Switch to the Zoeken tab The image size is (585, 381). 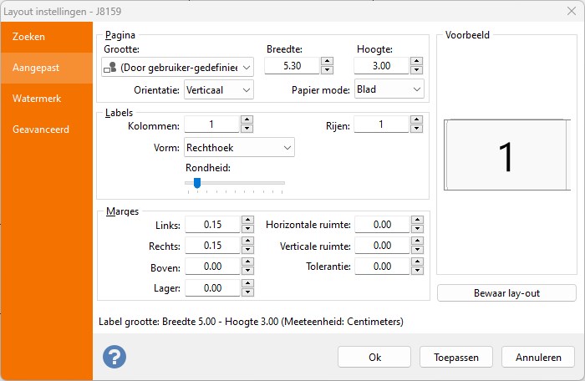(47, 37)
